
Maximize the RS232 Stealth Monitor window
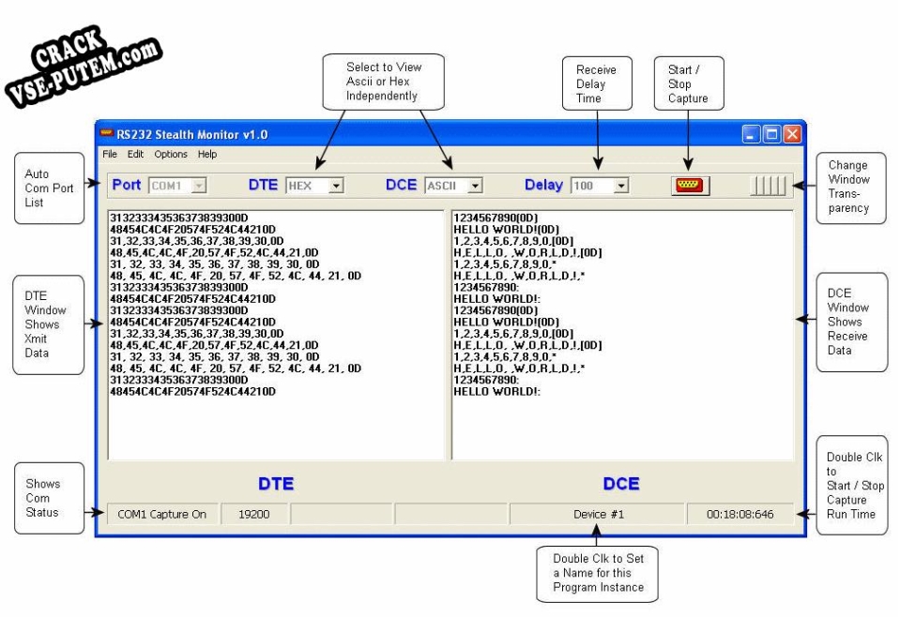click(x=772, y=135)
